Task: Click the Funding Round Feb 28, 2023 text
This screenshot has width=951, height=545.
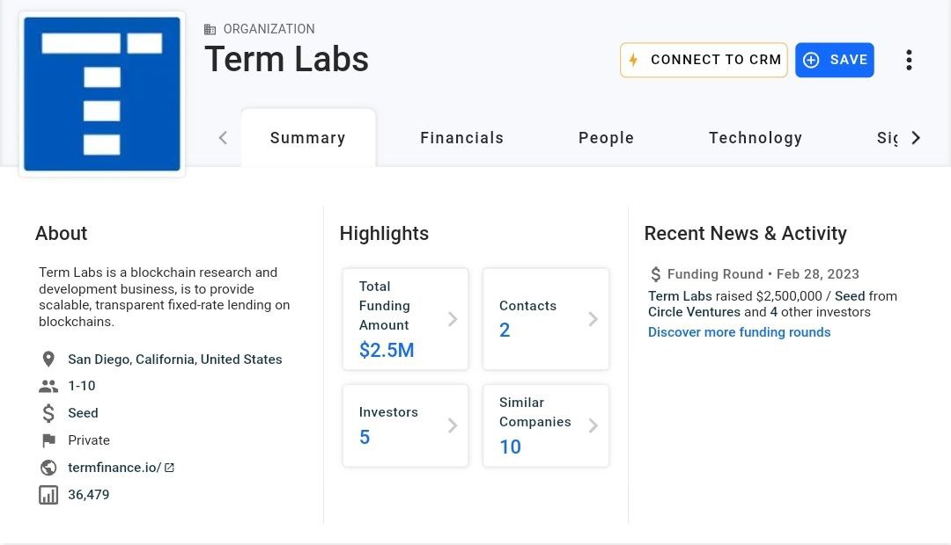Action: (x=763, y=274)
